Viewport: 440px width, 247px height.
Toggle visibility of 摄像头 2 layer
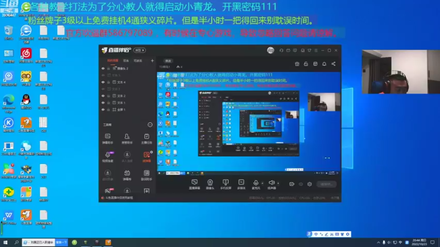point(103,68)
